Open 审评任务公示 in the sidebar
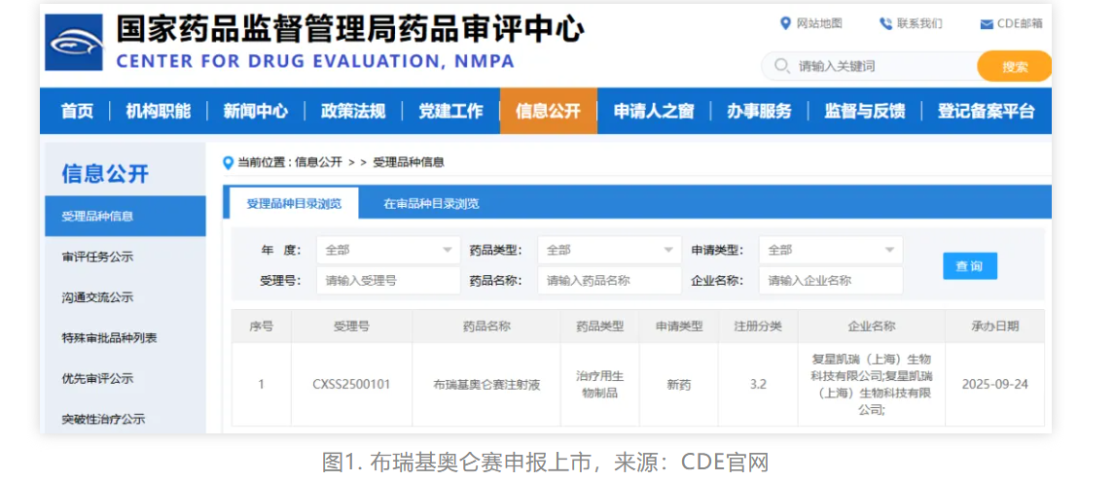 tap(97, 257)
